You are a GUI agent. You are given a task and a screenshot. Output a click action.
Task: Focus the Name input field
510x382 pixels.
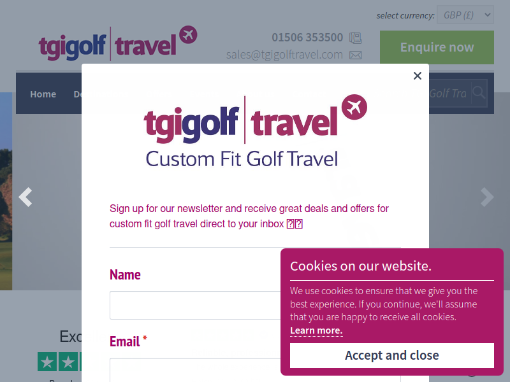[195, 306]
